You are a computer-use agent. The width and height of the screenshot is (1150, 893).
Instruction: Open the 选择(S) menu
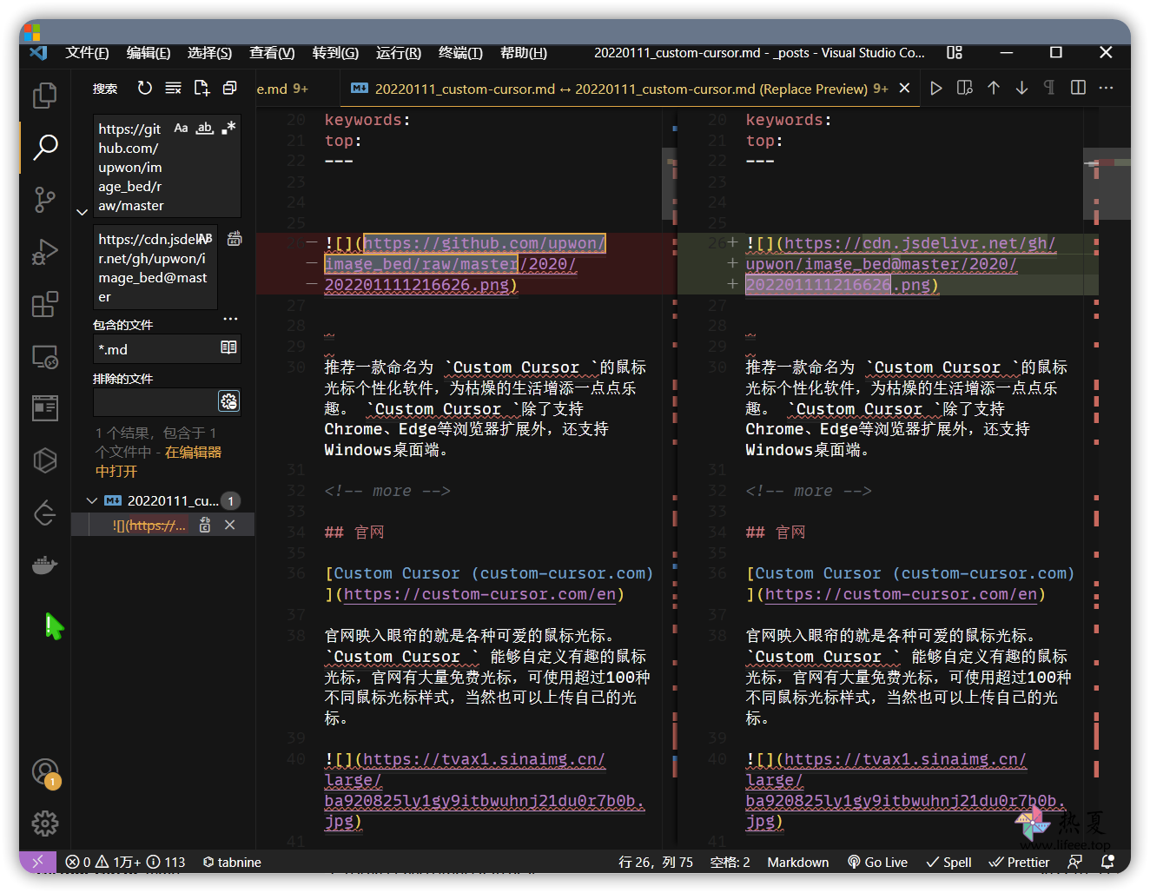click(209, 52)
